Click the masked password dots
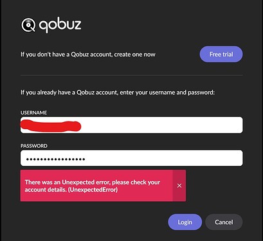Image resolution: width=263 pixels, height=241 pixels. (x=56, y=159)
